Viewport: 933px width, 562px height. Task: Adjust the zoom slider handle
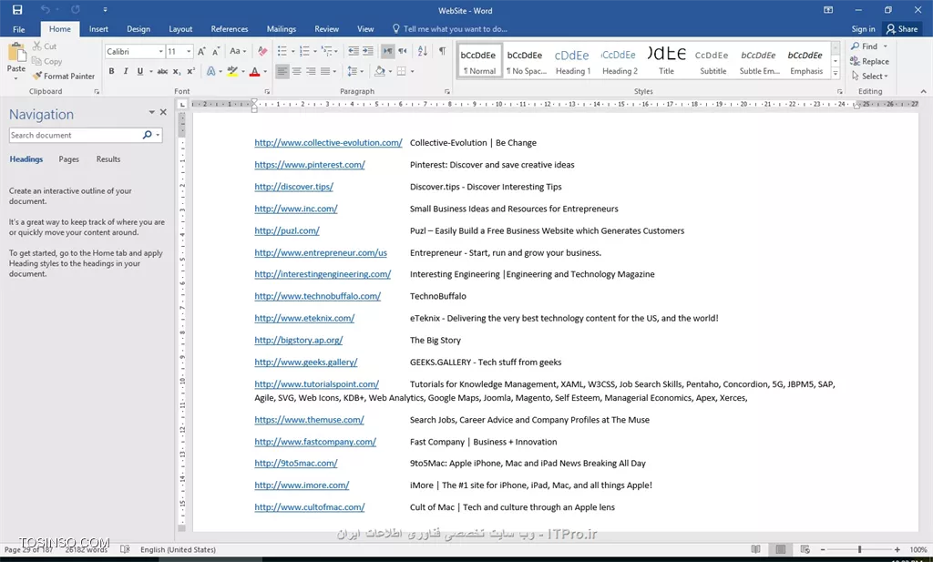(x=859, y=550)
